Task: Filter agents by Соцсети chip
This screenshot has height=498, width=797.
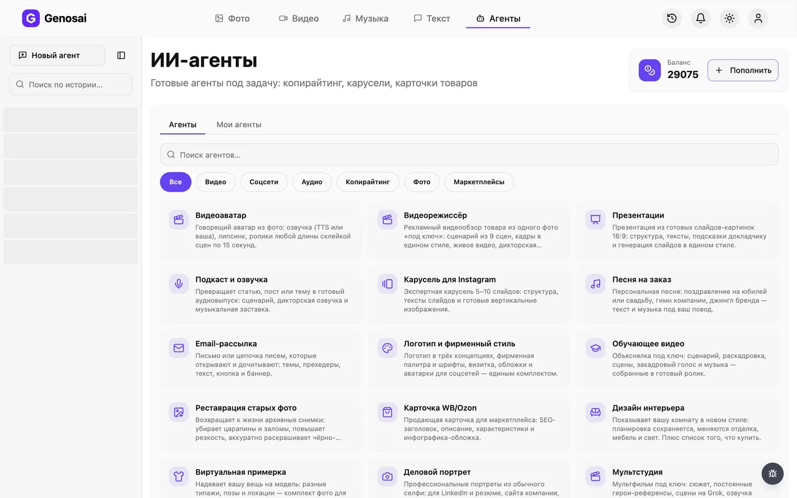Action: tap(264, 182)
